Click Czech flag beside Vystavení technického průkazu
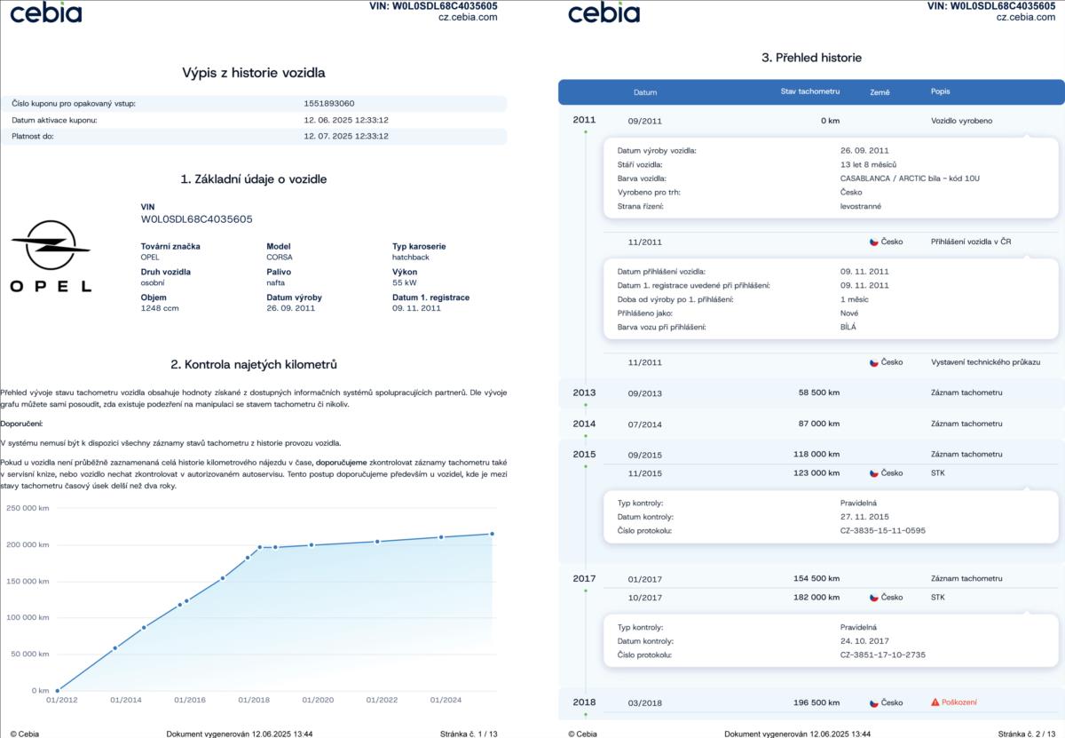Viewport: 1065px width, 738px height. pos(873,362)
